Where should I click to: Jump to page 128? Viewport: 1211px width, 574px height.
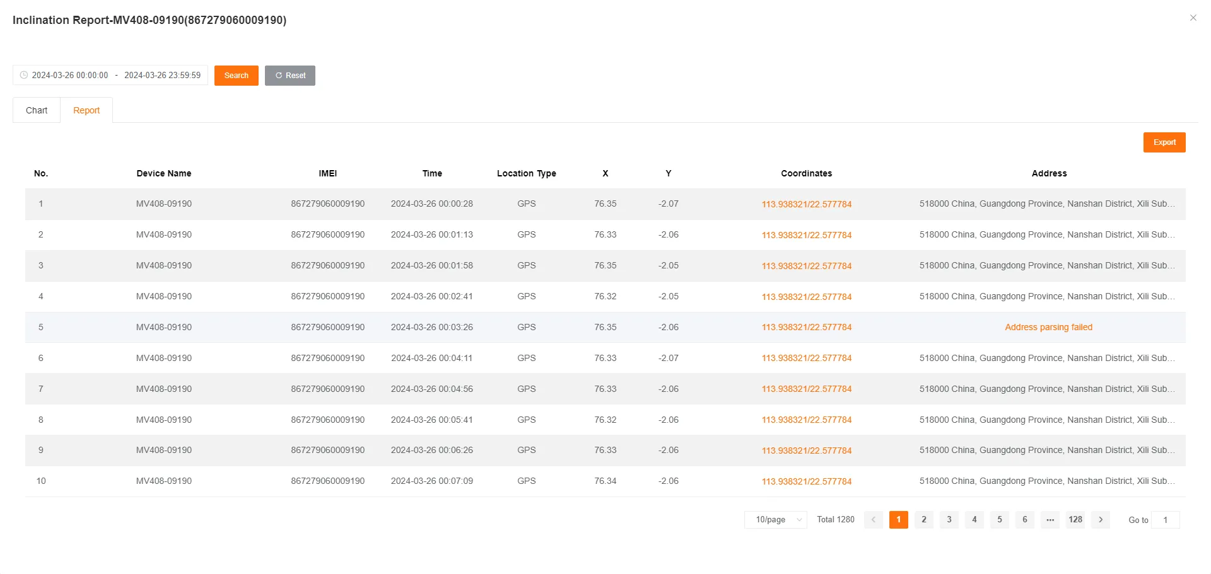[x=1075, y=520]
